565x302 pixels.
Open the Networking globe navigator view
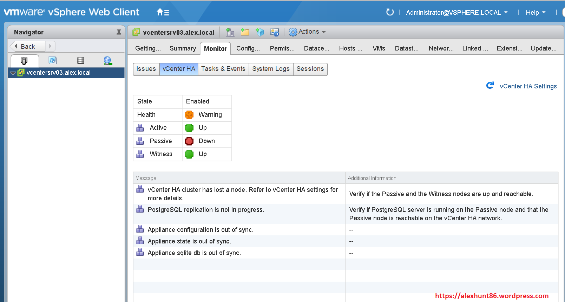click(108, 60)
